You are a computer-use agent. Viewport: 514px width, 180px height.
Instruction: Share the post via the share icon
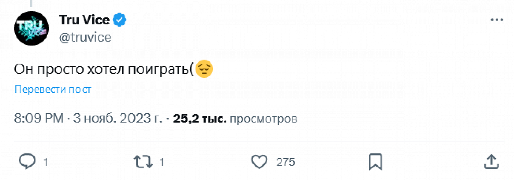pyautogui.click(x=491, y=162)
